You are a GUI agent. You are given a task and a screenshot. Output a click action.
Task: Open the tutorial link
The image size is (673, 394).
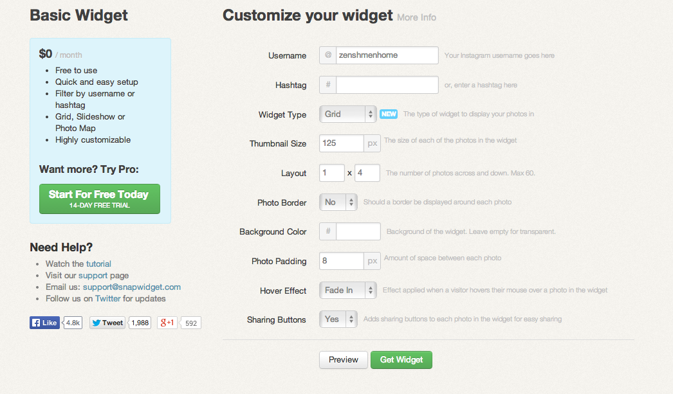pos(98,264)
